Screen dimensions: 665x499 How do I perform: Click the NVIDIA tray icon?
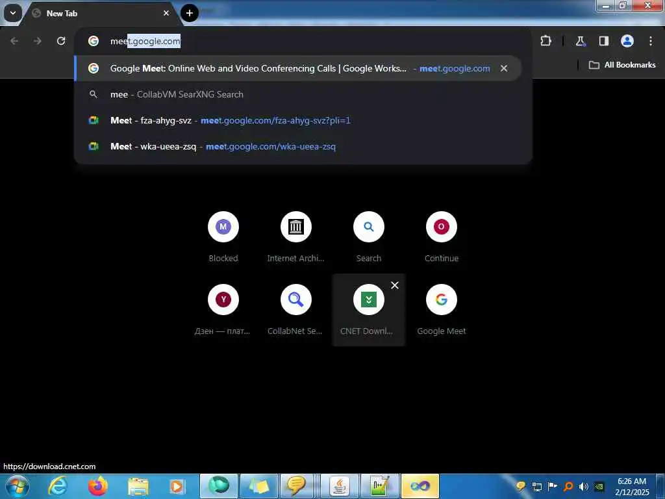coord(599,487)
